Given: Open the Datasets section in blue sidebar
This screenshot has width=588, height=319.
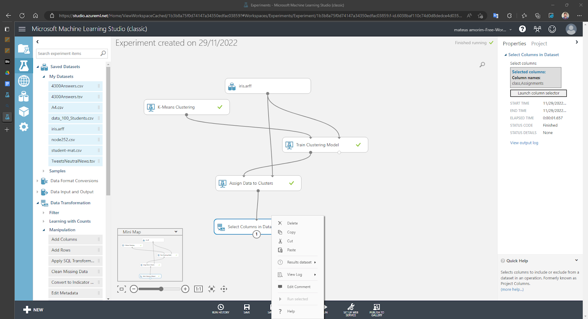Looking at the screenshot, I should point(24,96).
